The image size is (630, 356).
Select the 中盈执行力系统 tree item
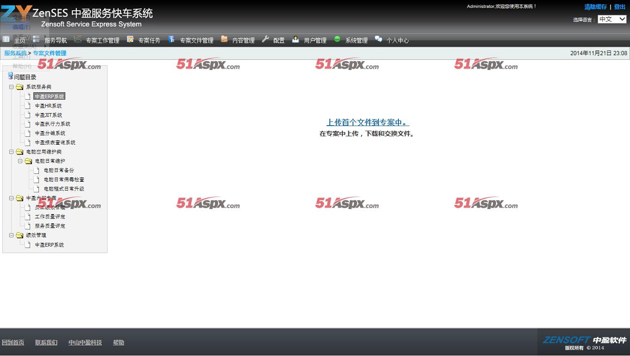(53, 124)
